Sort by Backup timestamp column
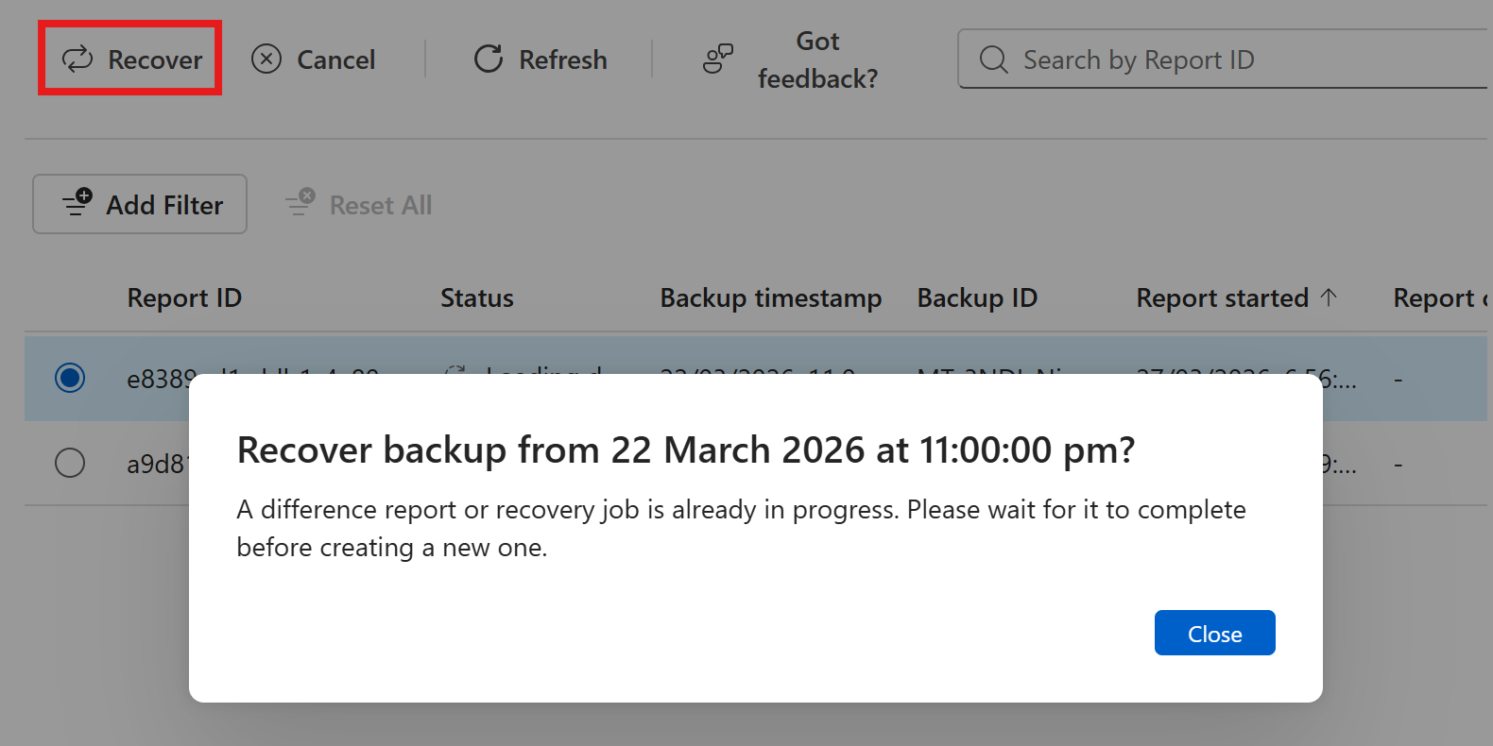The width and height of the screenshot is (1493, 746). [771, 298]
